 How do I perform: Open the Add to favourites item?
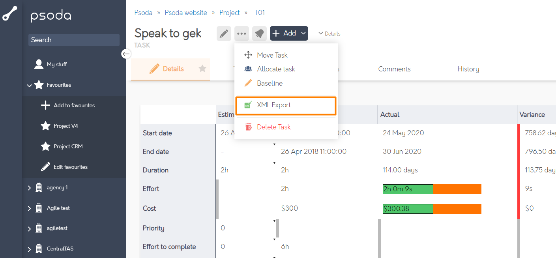tap(74, 105)
